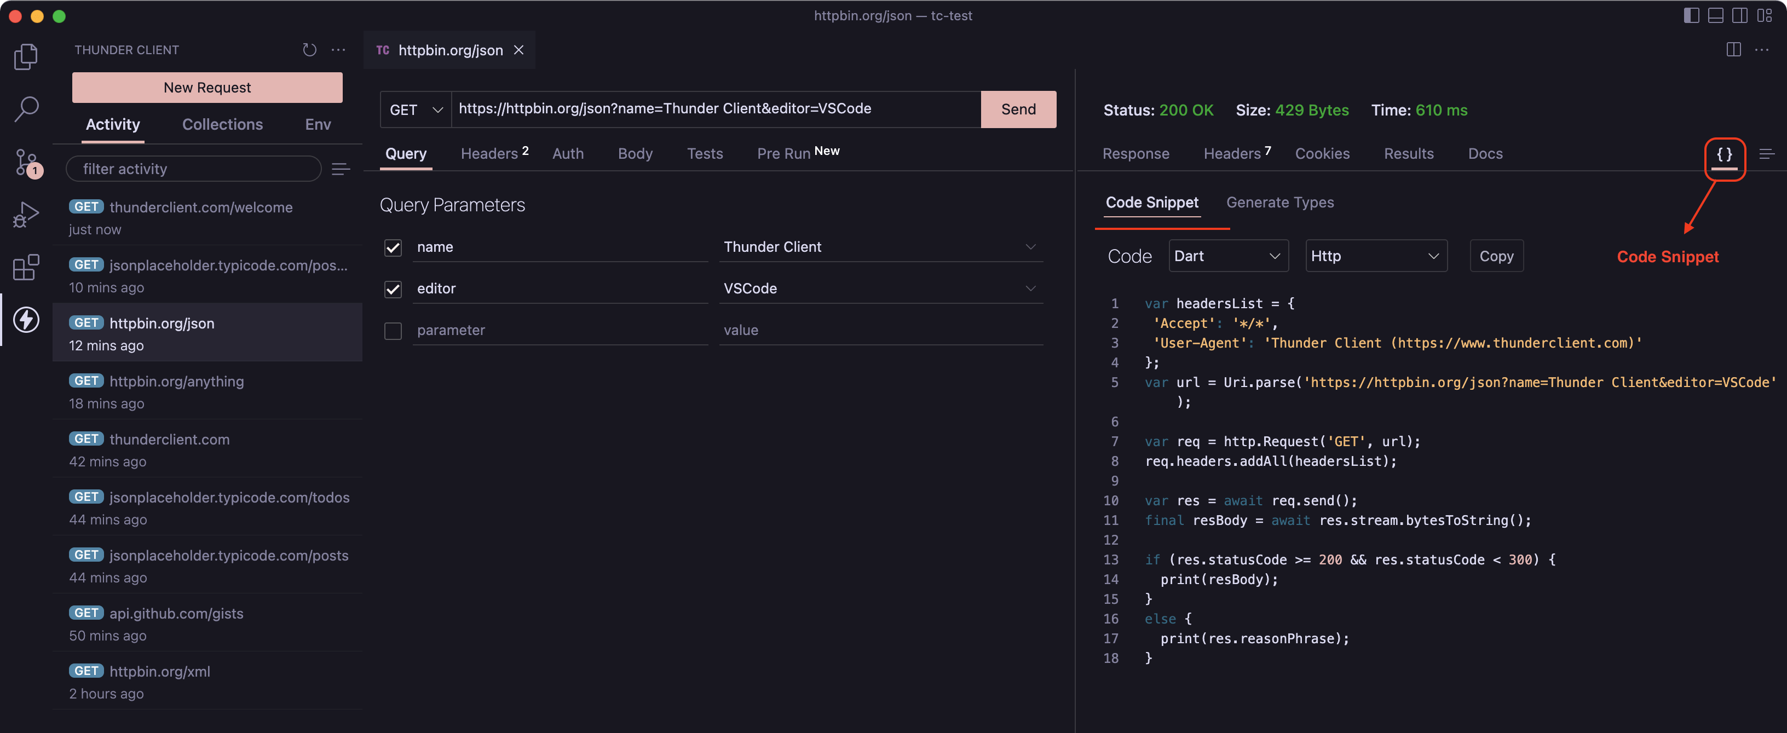The height and width of the screenshot is (733, 1787).
Task: Open the Dart language dropdown
Action: coord(1226,255)
